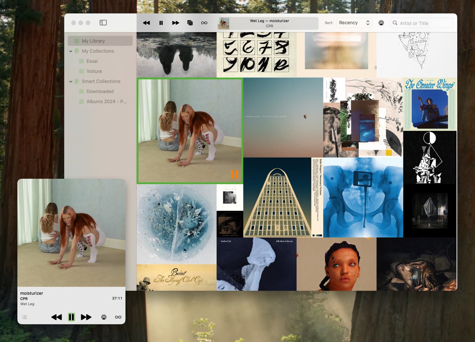Open the blue frozen leaf album cover
This screenshot has width=475, height=342.
click(176, 224)
